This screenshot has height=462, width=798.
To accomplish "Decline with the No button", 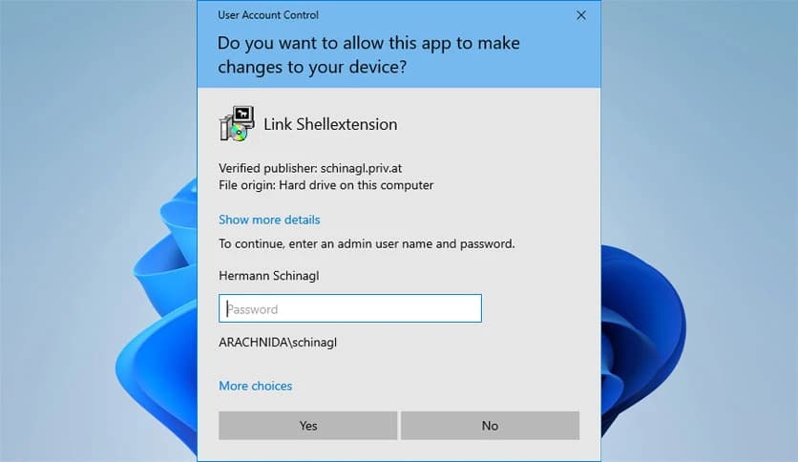I will pos(490,426).
